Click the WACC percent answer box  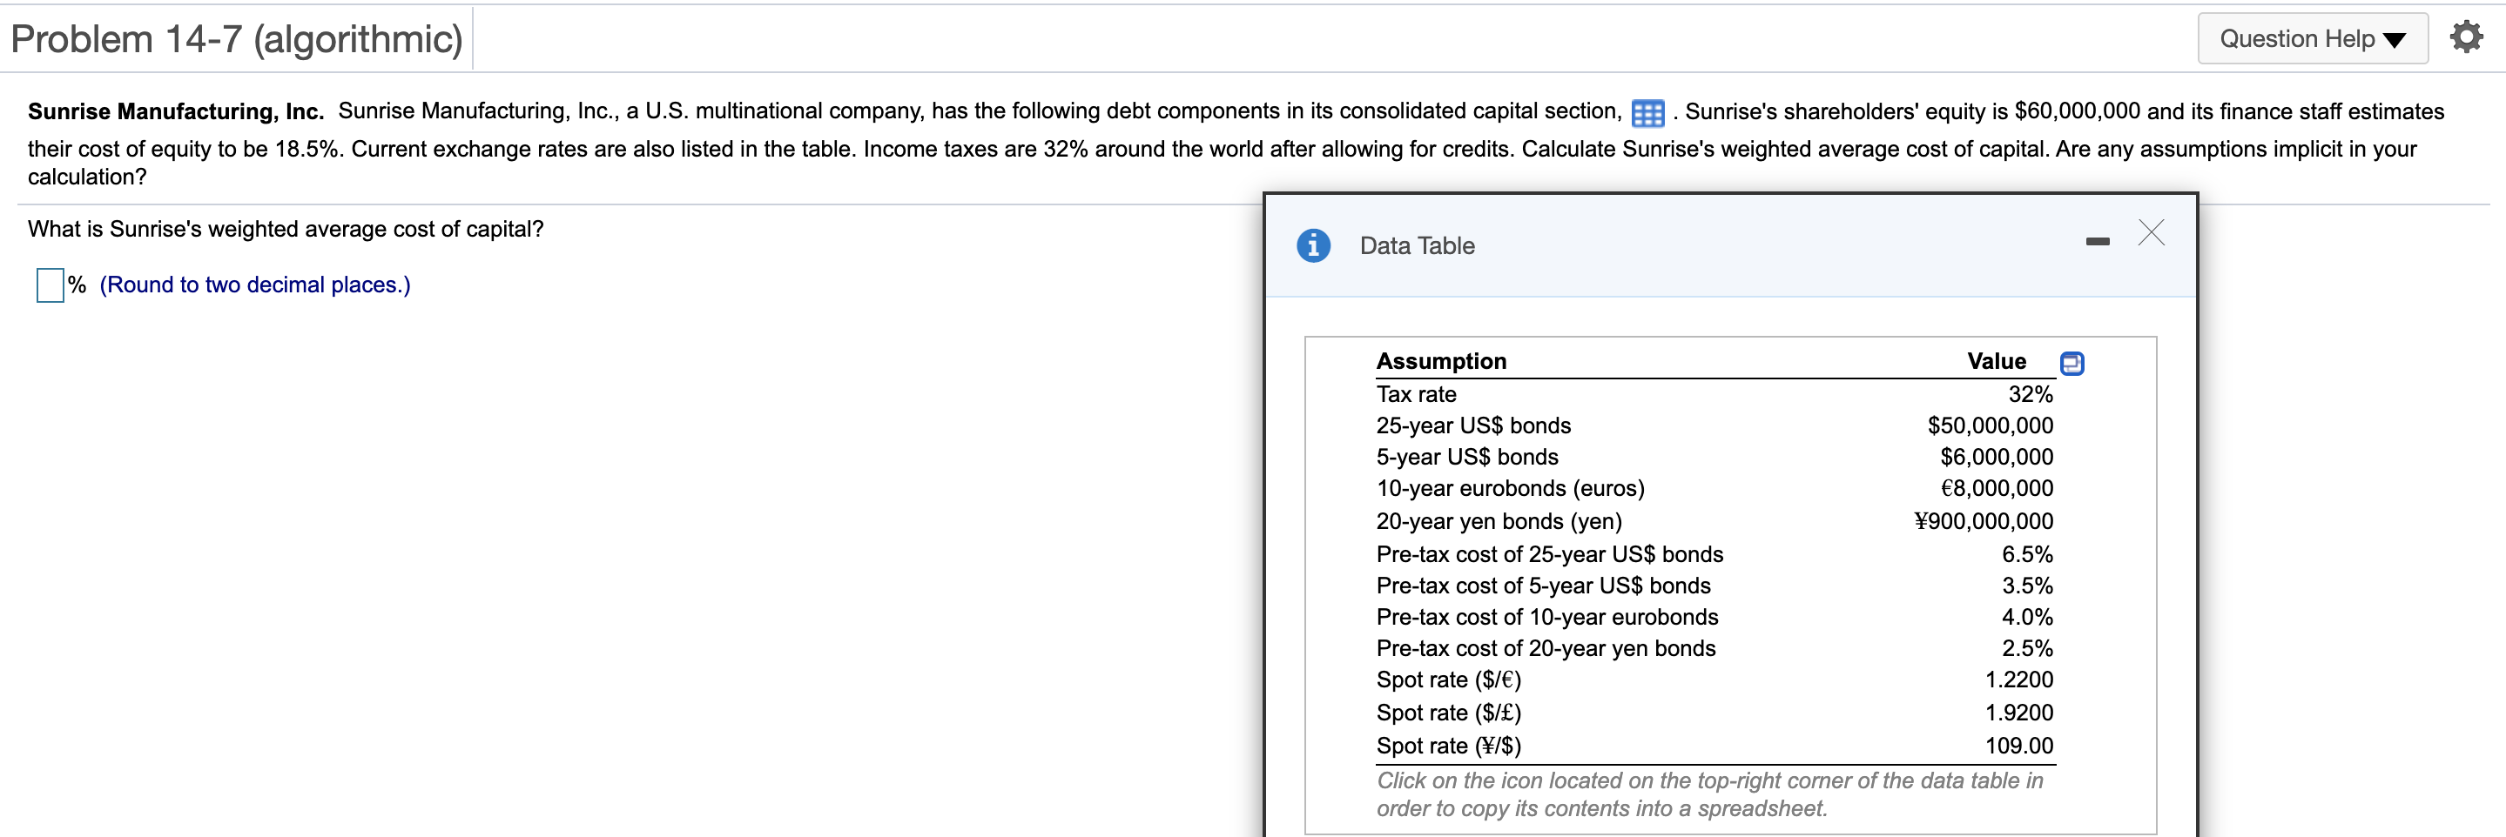(50, 285)
